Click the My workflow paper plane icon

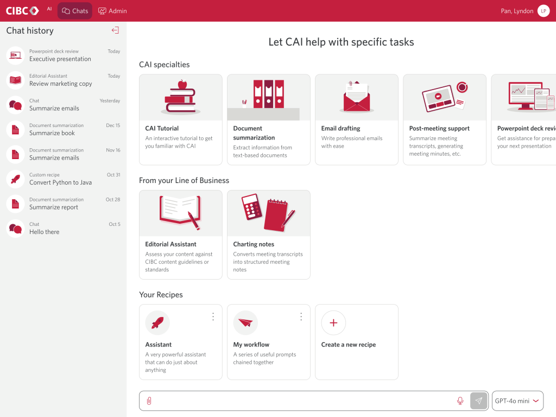pyautogui.click(x=245, y=323)
